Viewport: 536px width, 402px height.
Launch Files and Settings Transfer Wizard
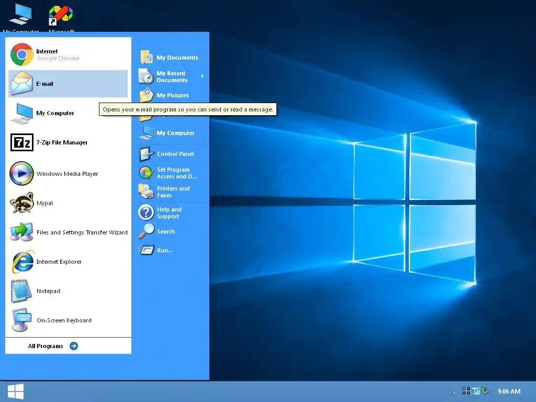tap(68, 232)
